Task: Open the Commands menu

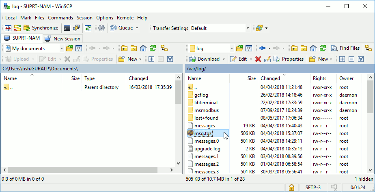Action: (60, 18)
